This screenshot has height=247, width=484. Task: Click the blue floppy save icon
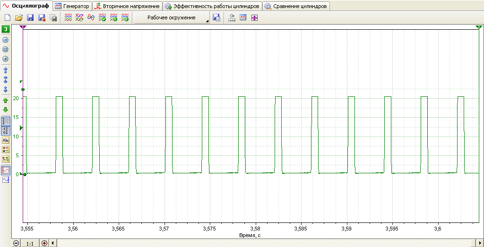coord(31,18)
